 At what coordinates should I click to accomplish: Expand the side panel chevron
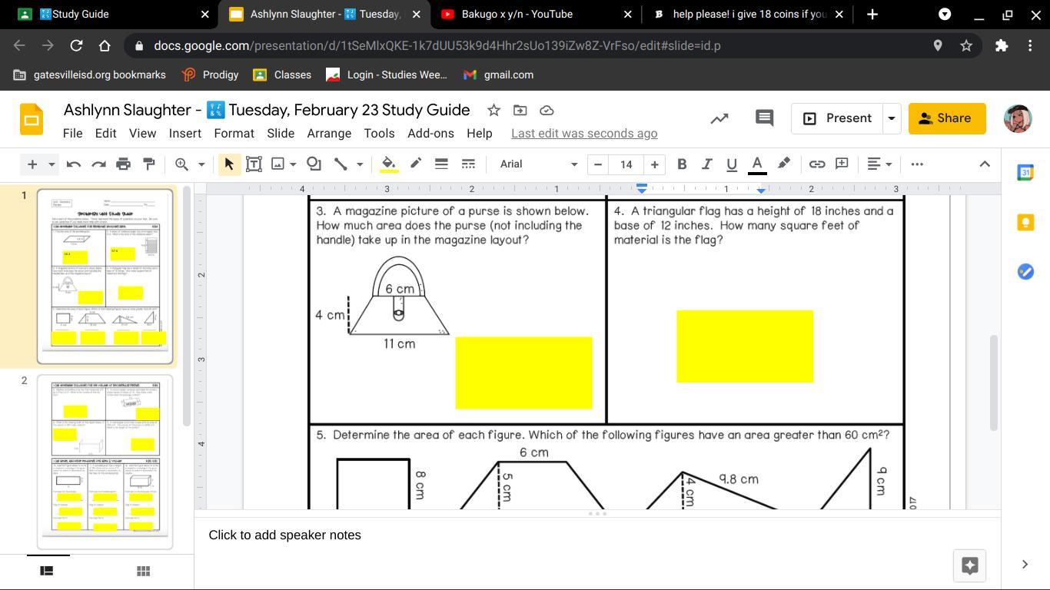click(x=1025, y=565)
